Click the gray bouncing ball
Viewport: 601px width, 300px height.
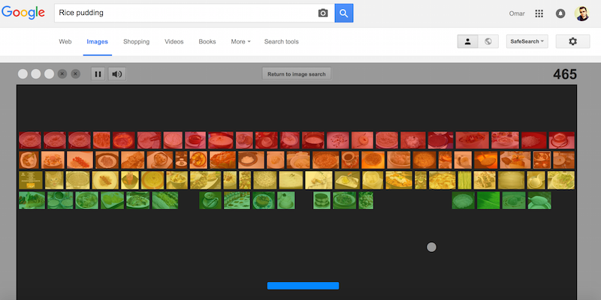[x=431, y=247]
